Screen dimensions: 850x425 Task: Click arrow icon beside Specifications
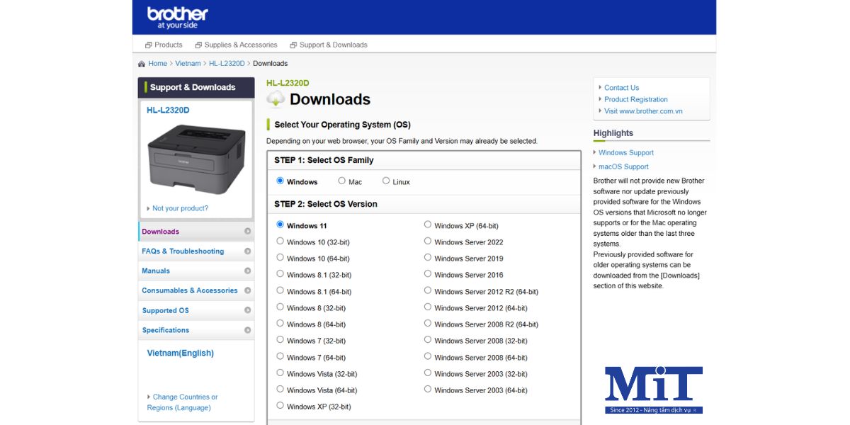[x=247, y=330]
